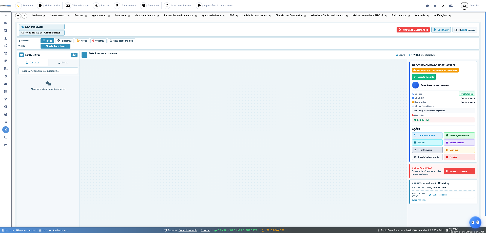Click the history clock sidebar icon
The width and height of the screenshot is (486, 233).
(6, 53)
